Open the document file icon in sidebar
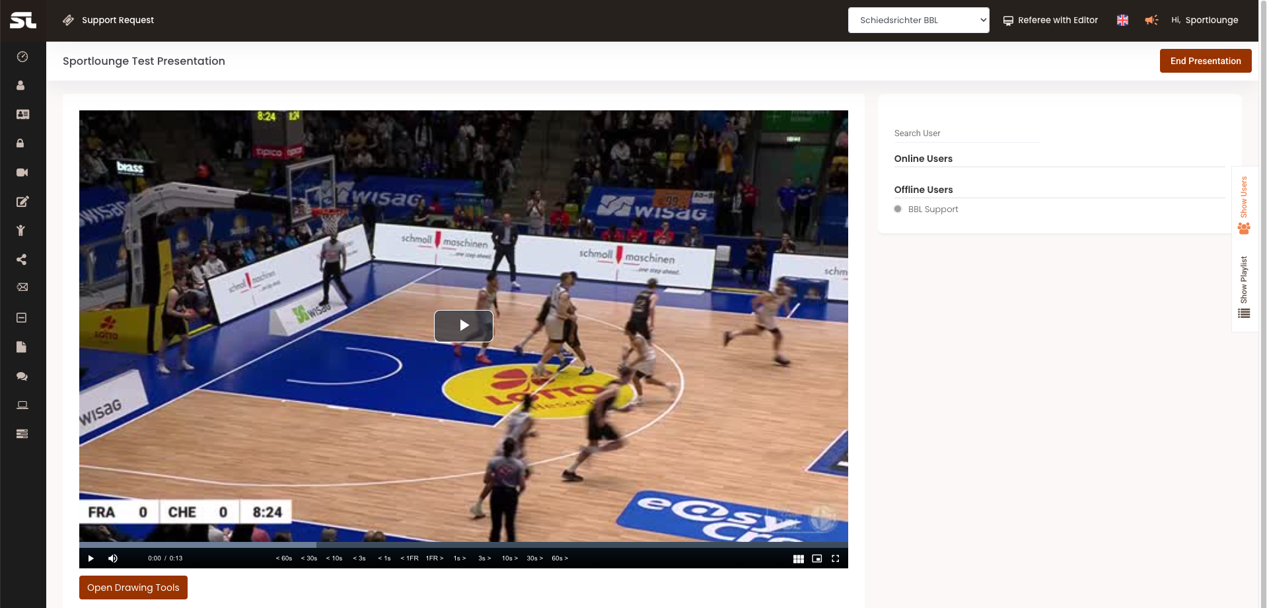Image resolution: width=1267 pixels, height=608 pixels. pos(21,347)
